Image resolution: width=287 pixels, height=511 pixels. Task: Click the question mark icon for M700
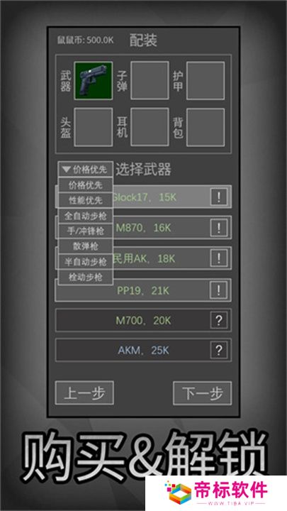point(219,320)
